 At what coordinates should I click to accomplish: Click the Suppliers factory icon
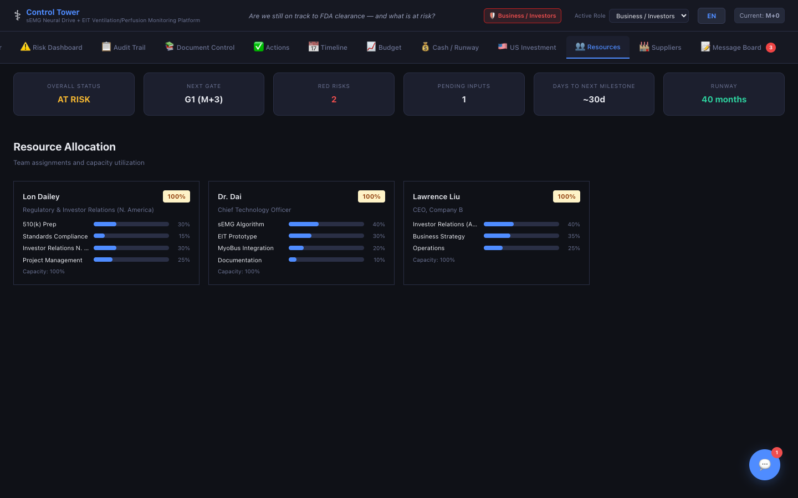click(644, 47)
